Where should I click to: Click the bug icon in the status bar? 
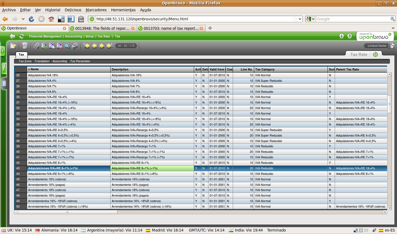[x=374, y=230]
